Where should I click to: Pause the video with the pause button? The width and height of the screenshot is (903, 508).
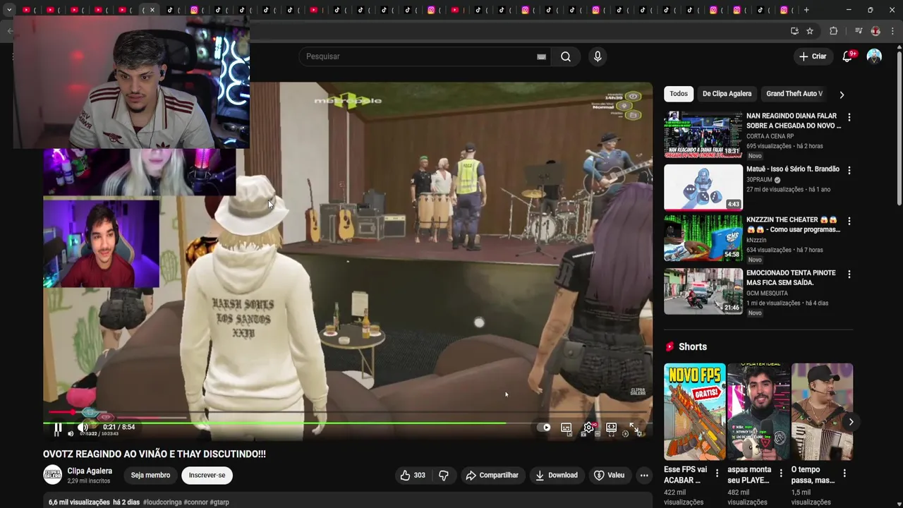(x=58, y=428)
